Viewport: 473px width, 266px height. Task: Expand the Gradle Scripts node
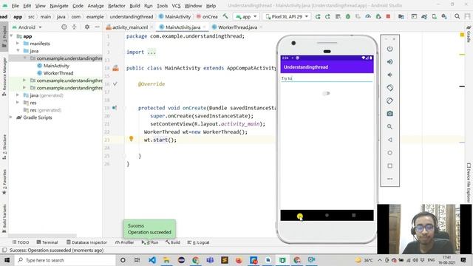[x=12, y=117]
